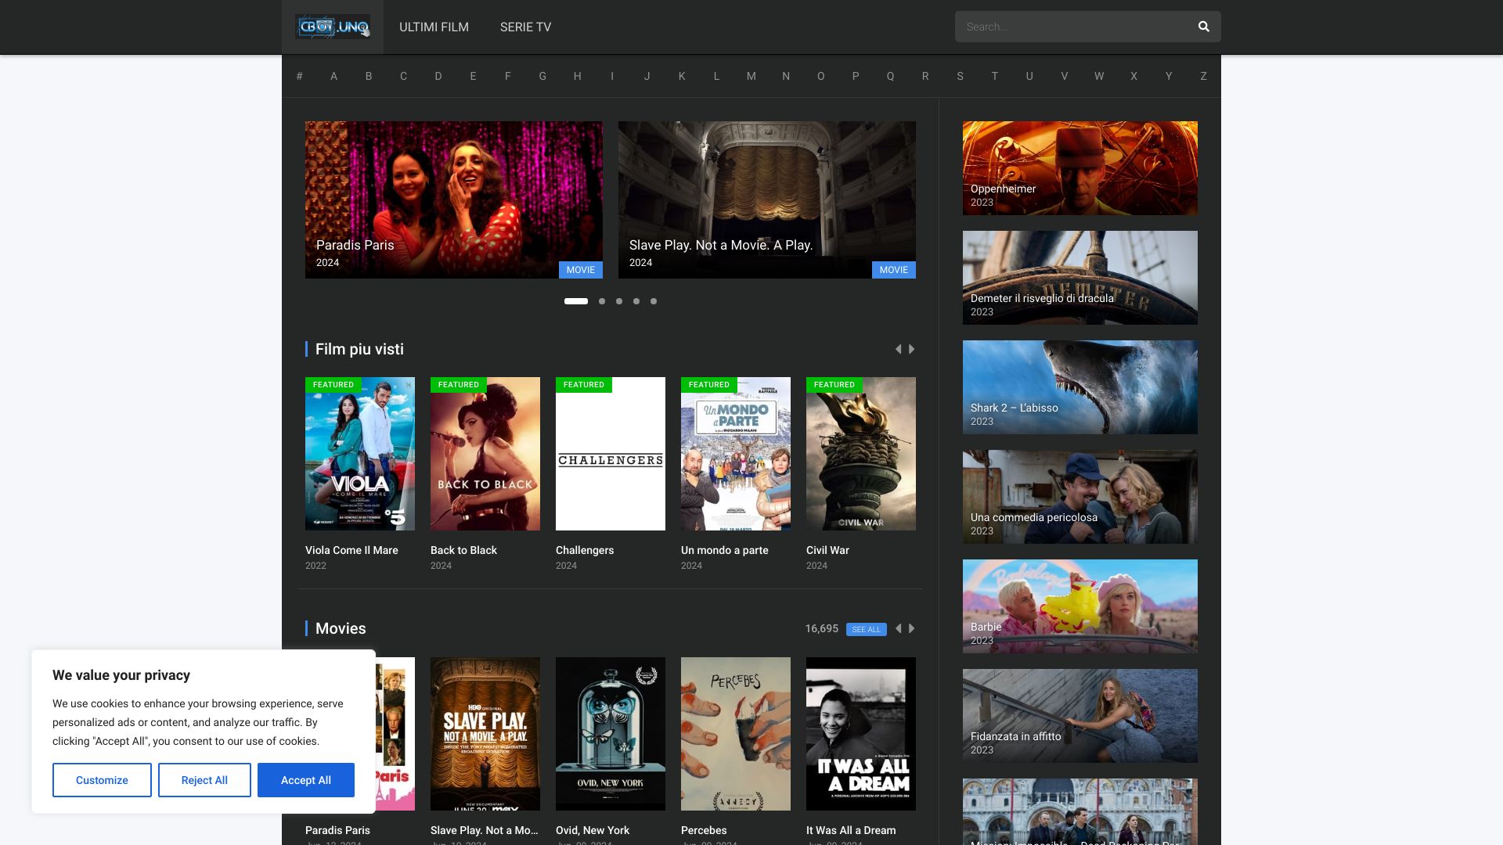Click Back to Black title link
This screenshot has height=845, width=1503.
click(463, 550)
